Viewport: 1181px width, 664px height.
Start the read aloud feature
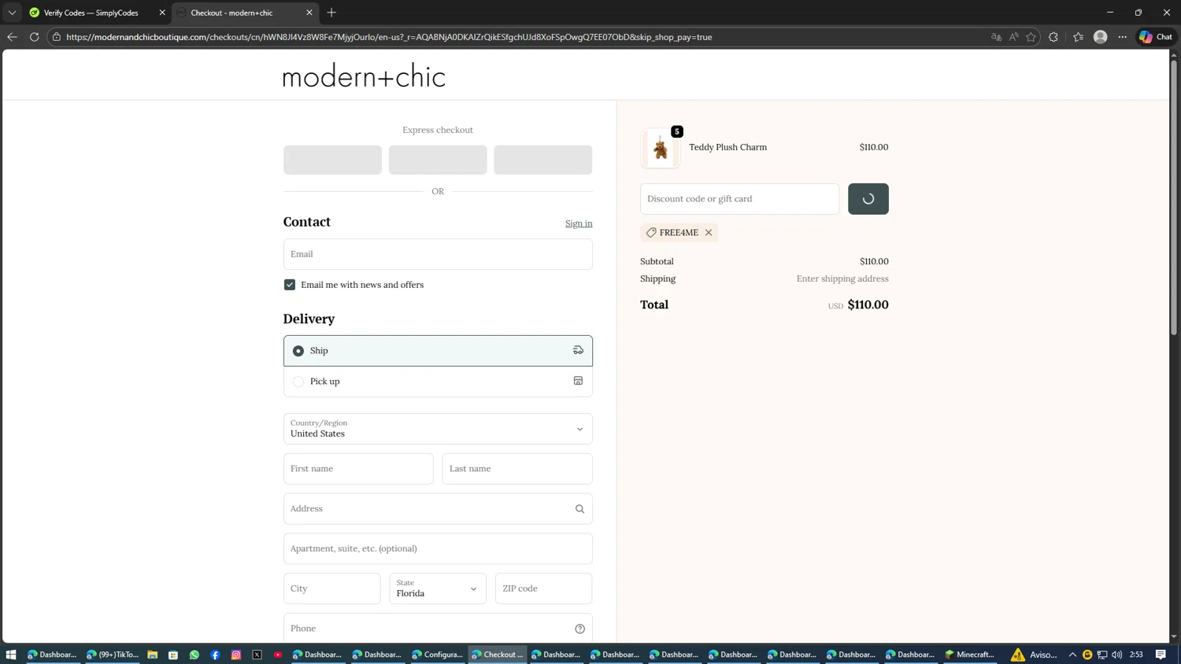pos(1014,37)
